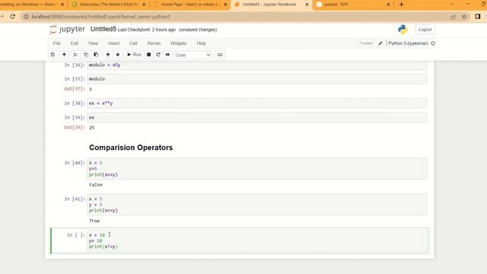Paste cells below with the toolbar icon
The image size is (487, 274).
96,55
